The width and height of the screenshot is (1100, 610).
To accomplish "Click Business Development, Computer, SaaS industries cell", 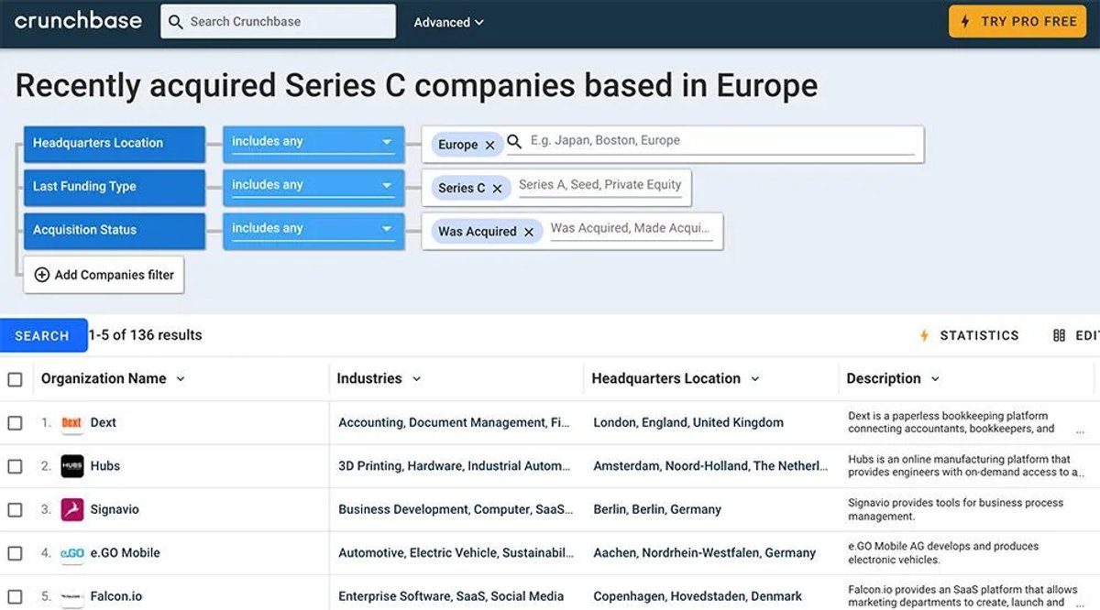I will point(456,509).
